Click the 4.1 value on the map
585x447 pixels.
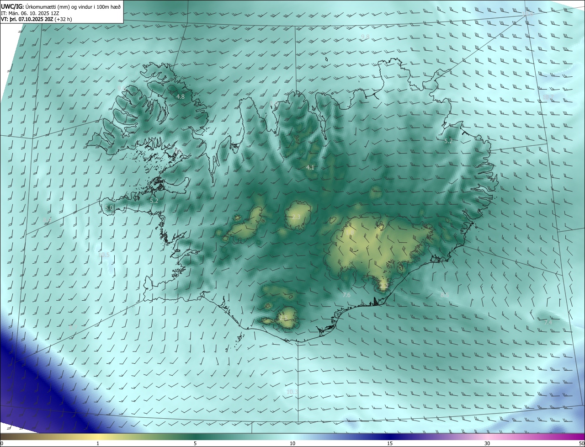click(310, 168)
